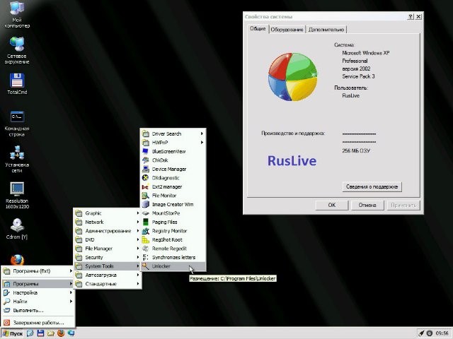Open the Программы Start menu entry
Image resolution: width=453 pixels, height=339 pixels.
(38, 284)
